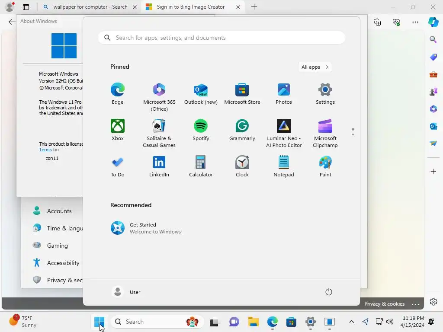
Task: Select Accessibility in Settings sidebar
Action: (56, 262)
